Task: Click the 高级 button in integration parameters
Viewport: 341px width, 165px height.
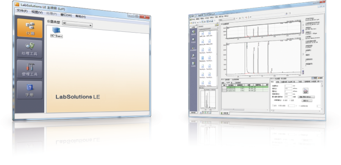Action: coord(307,101)
